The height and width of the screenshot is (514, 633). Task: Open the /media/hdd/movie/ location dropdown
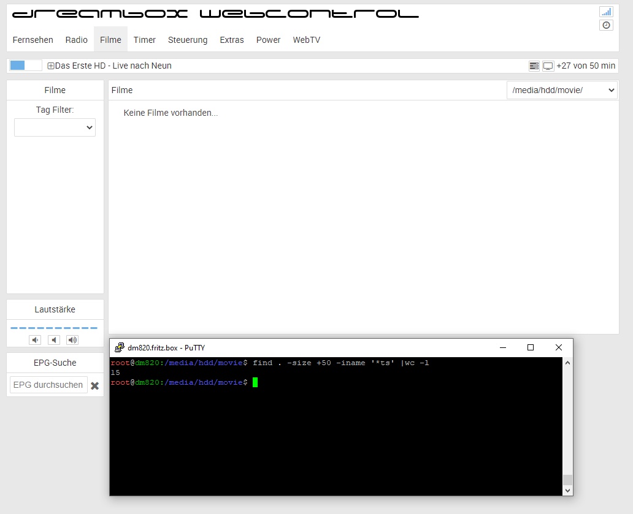tap(562, 90)
